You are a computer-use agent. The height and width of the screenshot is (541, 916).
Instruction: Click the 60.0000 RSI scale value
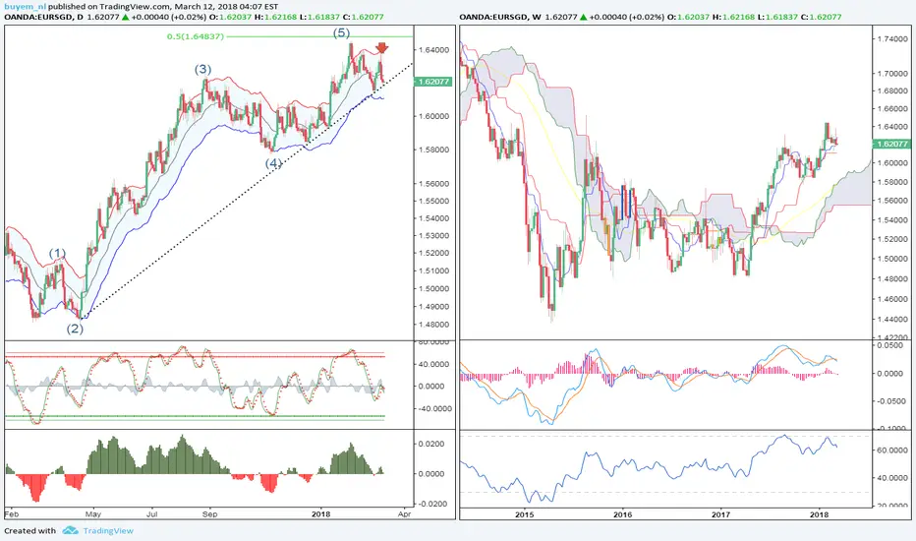pyautogui.click(x=893, y=451)
